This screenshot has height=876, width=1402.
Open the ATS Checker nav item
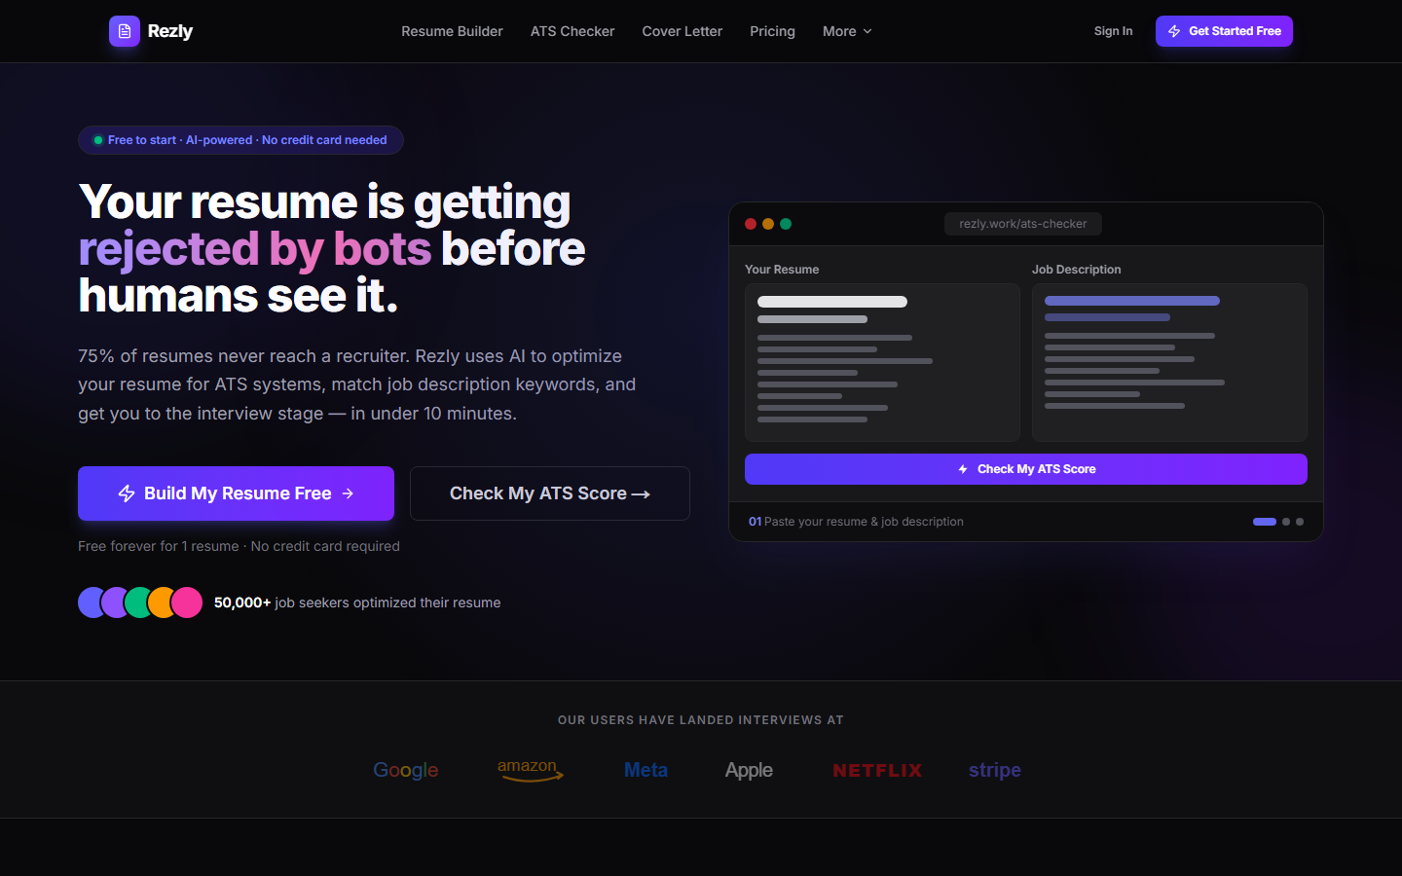click(x=572, y=31)
